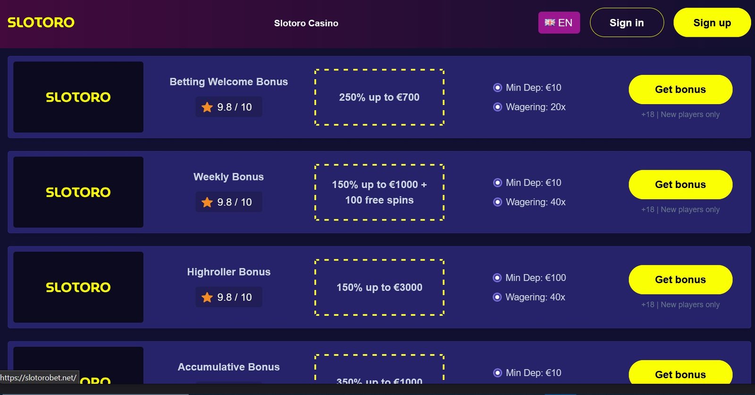Click the SLOTORO logo in the header
Image resolution: width=755 pixels, height=395 pixels.
[x=41, y=22]
